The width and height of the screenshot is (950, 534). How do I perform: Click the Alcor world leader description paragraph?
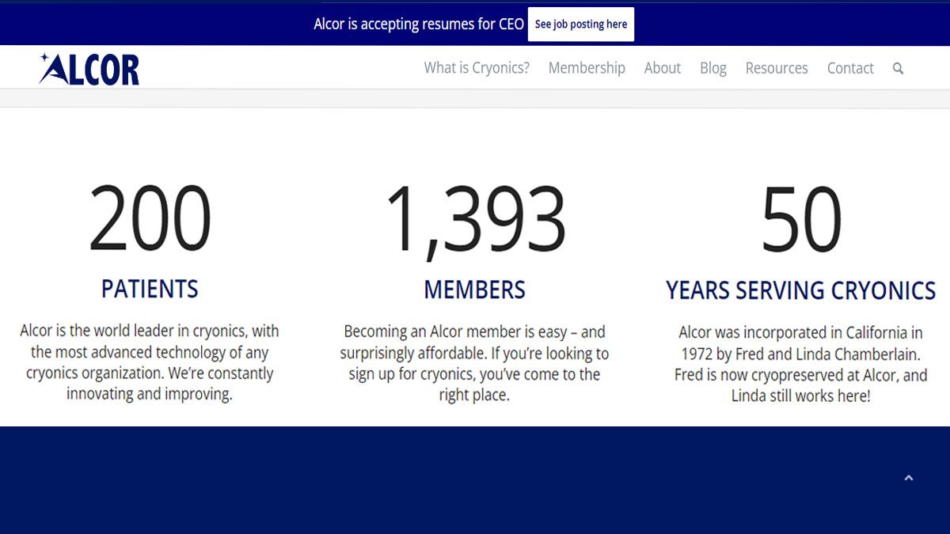point(150,362)
